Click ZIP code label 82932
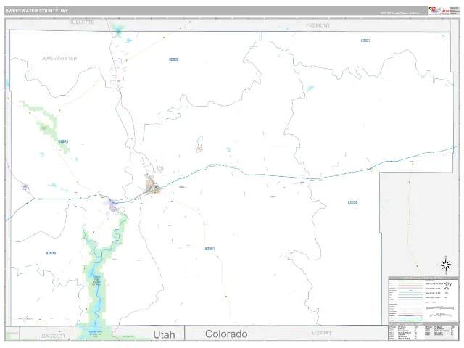 tap(174, 59)
